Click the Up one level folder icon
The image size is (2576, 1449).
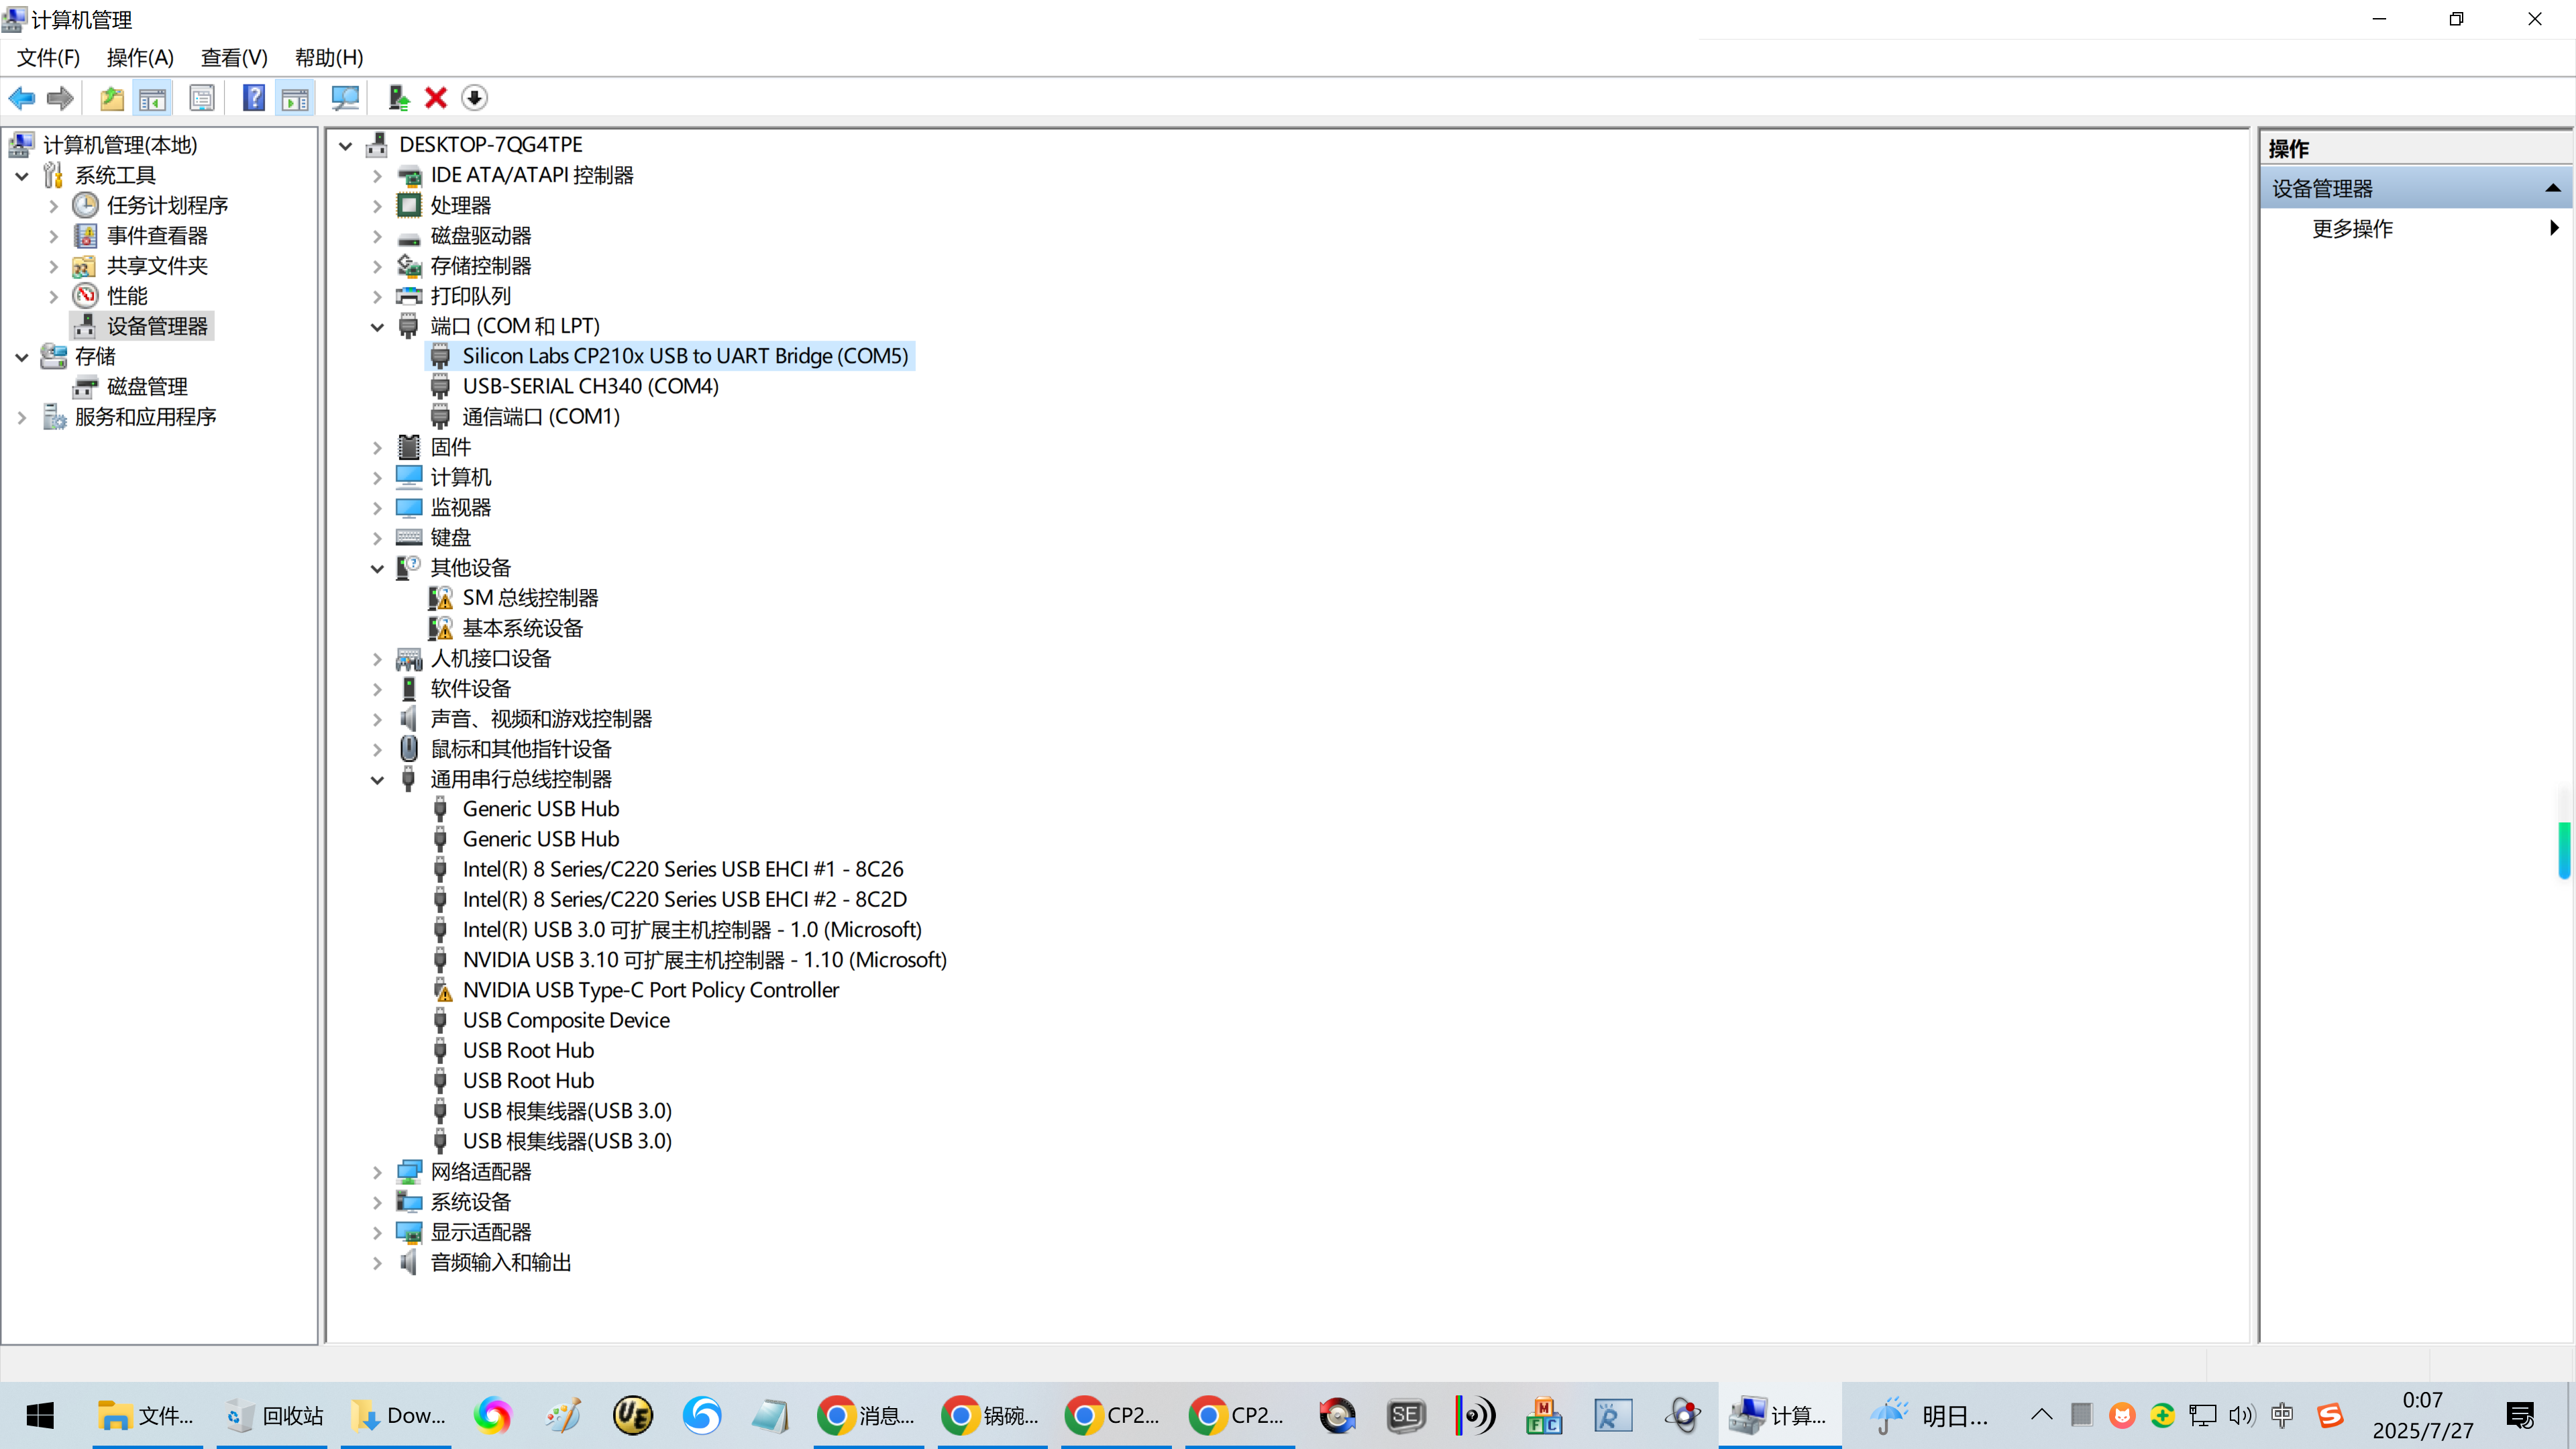(x=112, y=98)
